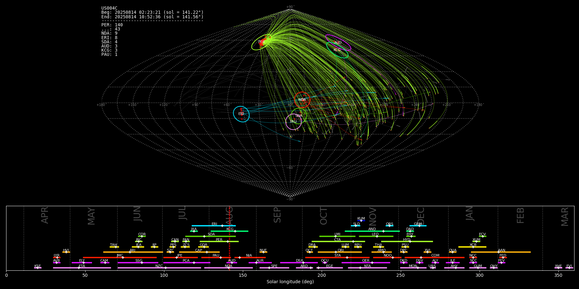Select the ERI cyan bar in timeline
The width and height of the screenshot is (579, 289).
(x=214, y=226)
